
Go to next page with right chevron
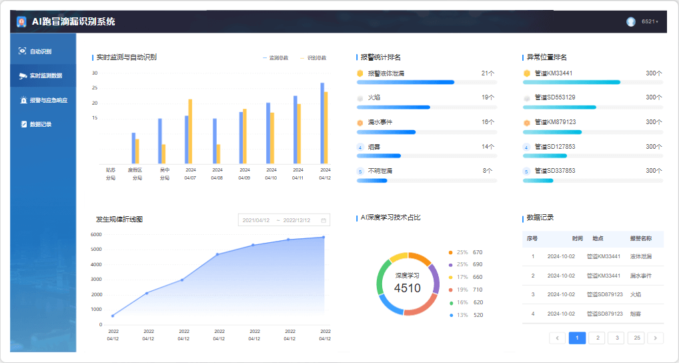point(656,338)
